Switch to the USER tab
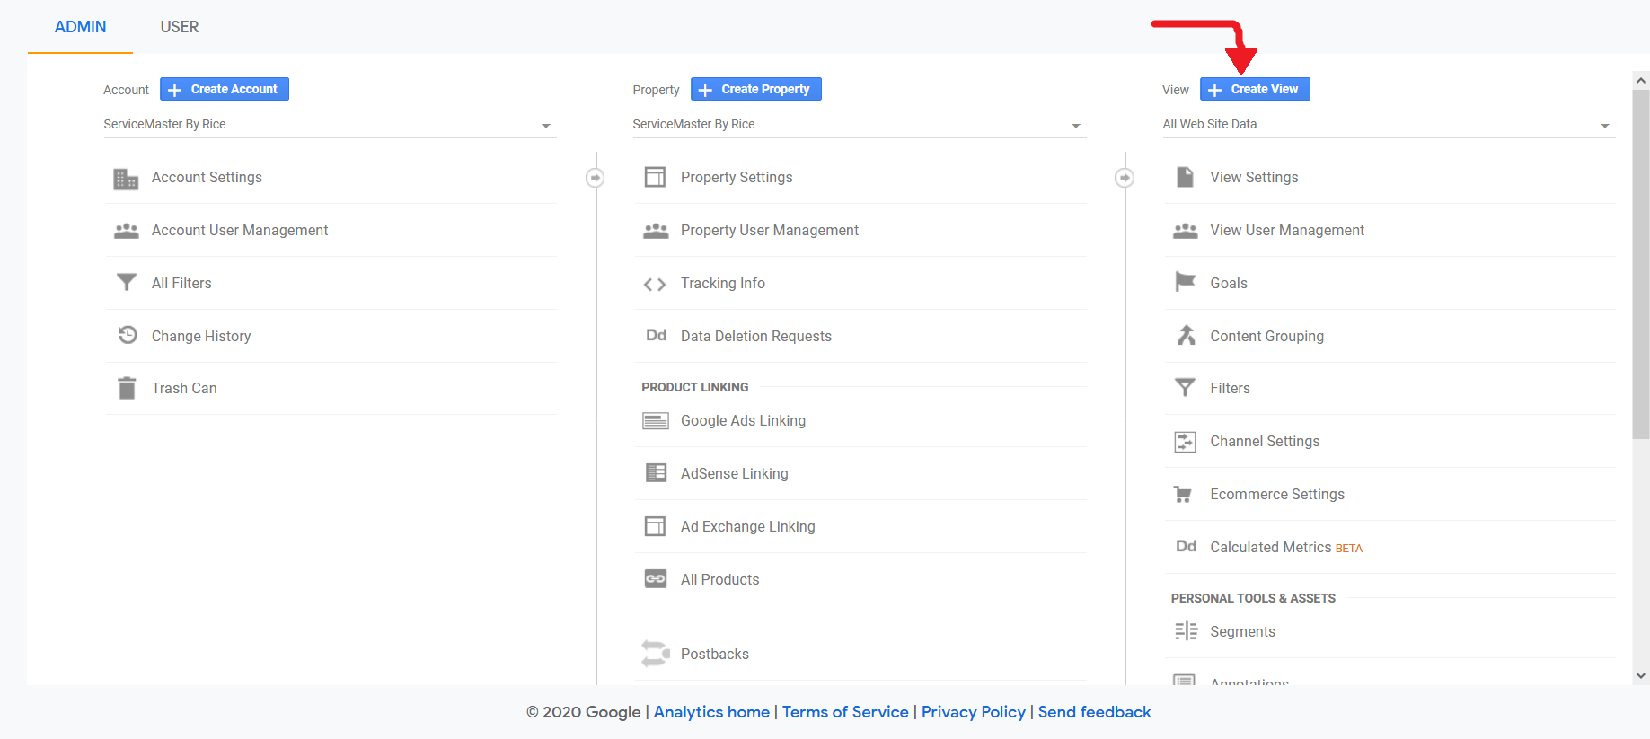 click(180, 27)
